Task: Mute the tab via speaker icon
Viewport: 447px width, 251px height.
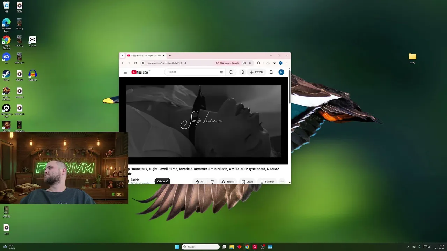Action: pos(159,56)
